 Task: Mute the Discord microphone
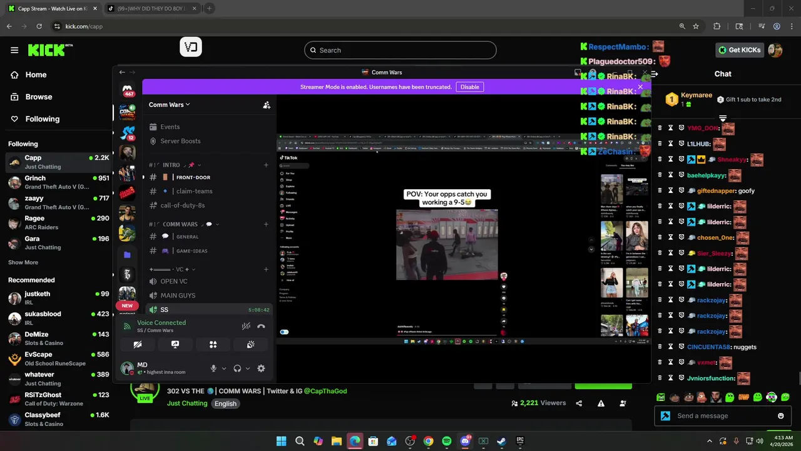pyautogui.click(x=213, y=368)
